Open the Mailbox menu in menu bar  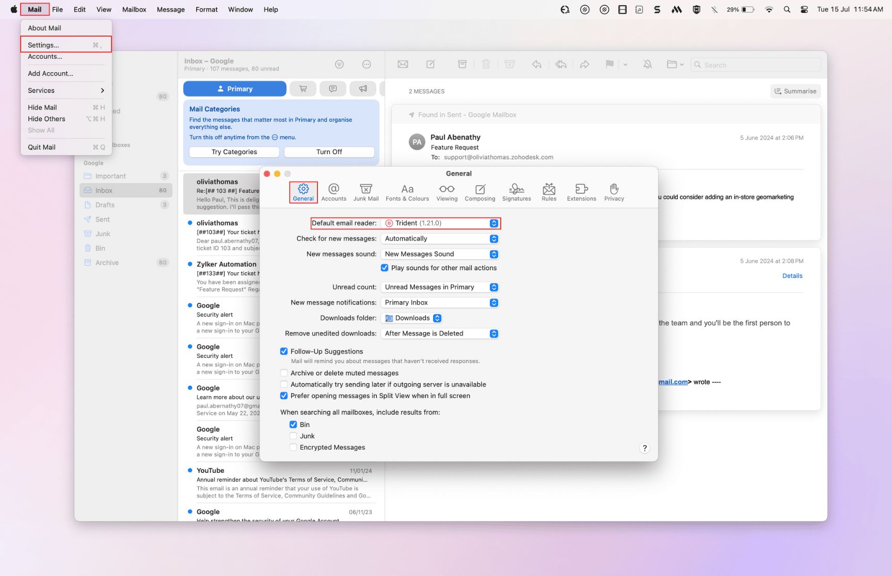point(134,9)
